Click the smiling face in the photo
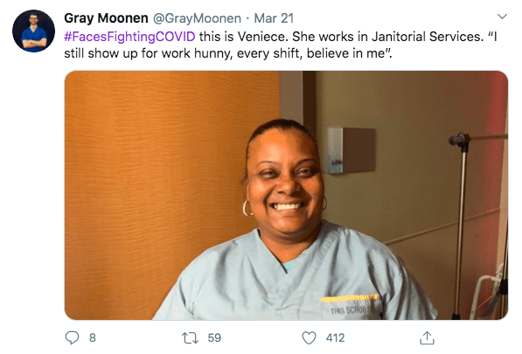Viewport: 522px width, 354px height. pyautogui.click(x=285, y=181)
